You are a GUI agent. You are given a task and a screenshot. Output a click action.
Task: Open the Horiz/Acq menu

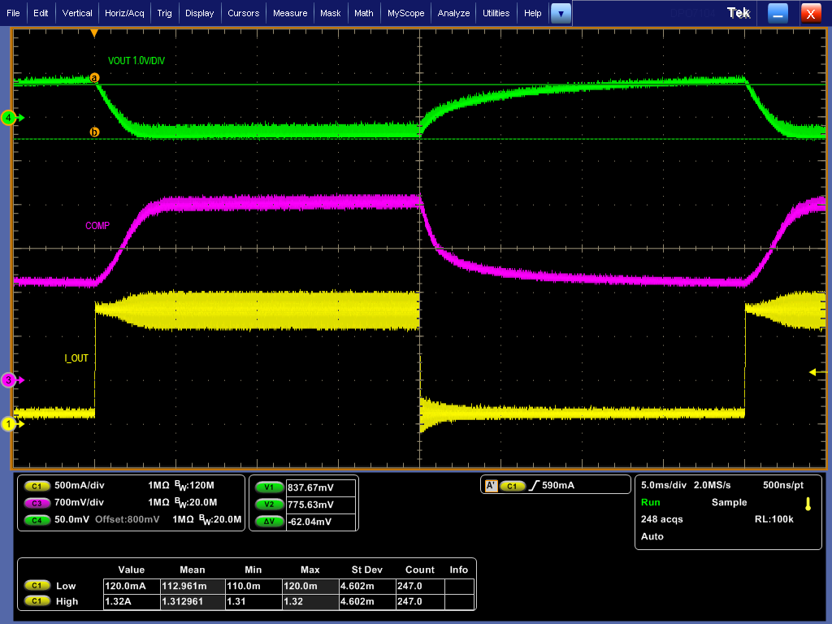click(x=125, y=13)
